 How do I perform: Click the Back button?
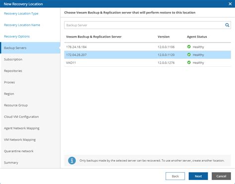point(175,176)
